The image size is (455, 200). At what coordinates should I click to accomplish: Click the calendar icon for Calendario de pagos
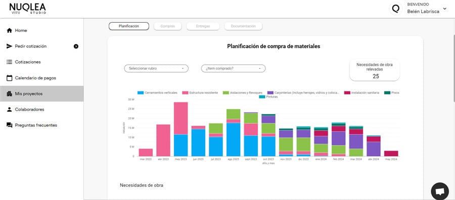point(9,78)
